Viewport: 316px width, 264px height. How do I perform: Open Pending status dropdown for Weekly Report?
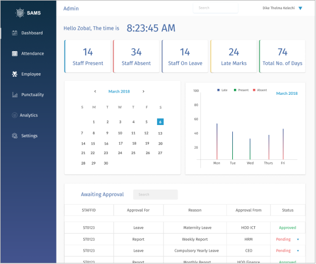pos(298,240)
